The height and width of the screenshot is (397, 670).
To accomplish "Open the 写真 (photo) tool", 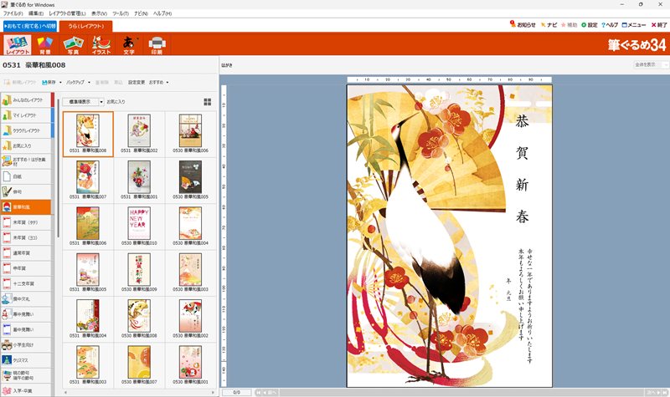I will coord(73,45).
